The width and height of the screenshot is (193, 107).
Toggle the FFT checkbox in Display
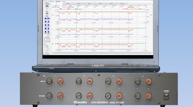click(45, 47)
